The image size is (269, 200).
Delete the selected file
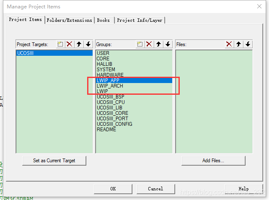tap(229, 44)
